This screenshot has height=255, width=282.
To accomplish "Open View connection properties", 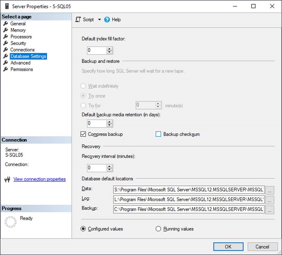I will coord(39,179).
